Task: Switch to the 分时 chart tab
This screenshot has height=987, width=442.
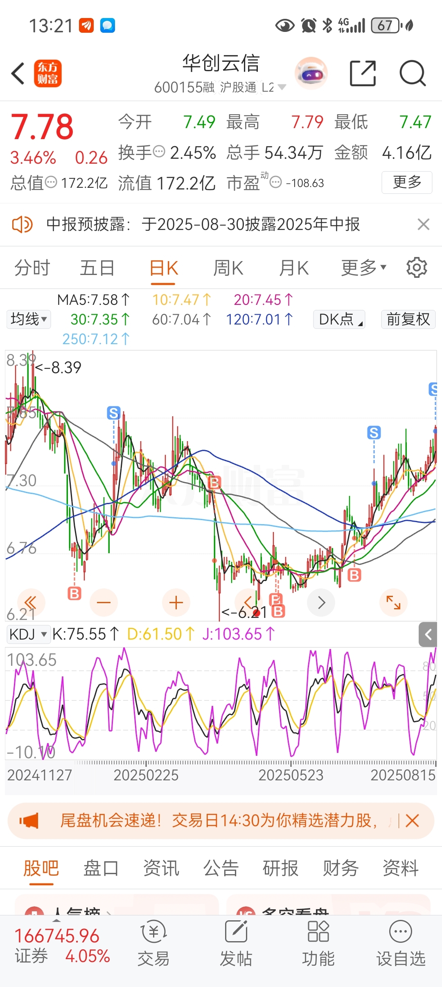Action: pyautogui.click(x=32, y=268)
